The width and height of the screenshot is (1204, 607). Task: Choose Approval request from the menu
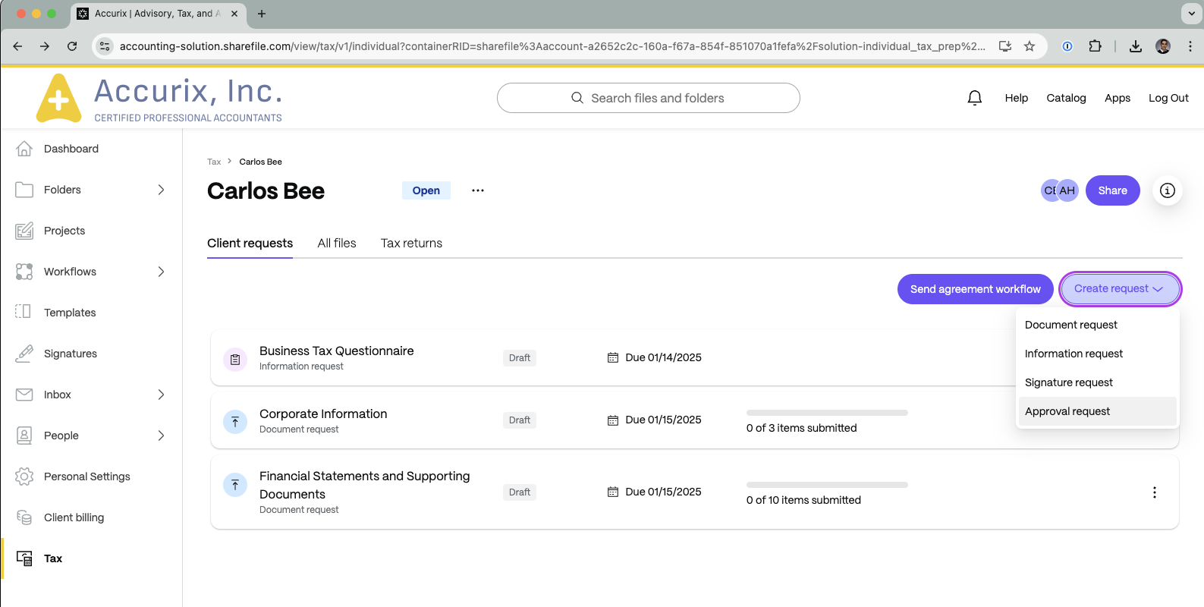(1097, 411)
